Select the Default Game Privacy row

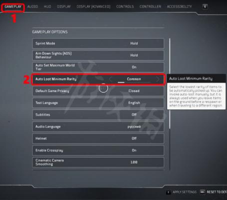(98, 91)
